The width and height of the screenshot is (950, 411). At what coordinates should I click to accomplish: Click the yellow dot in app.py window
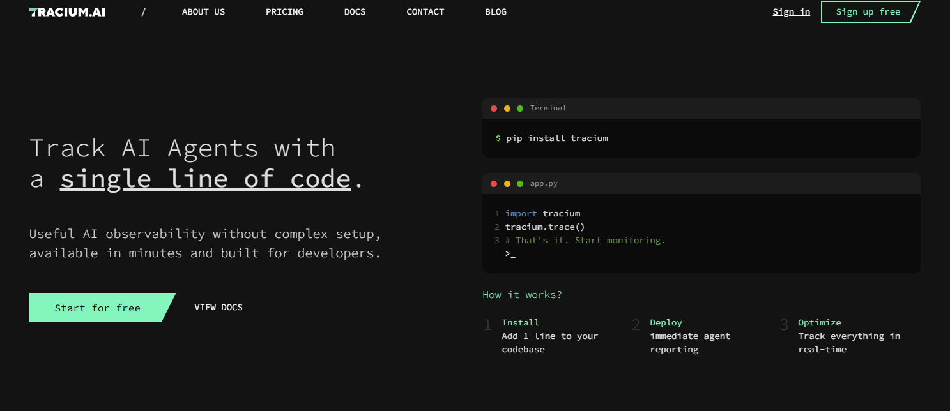[x=507, y=184]
